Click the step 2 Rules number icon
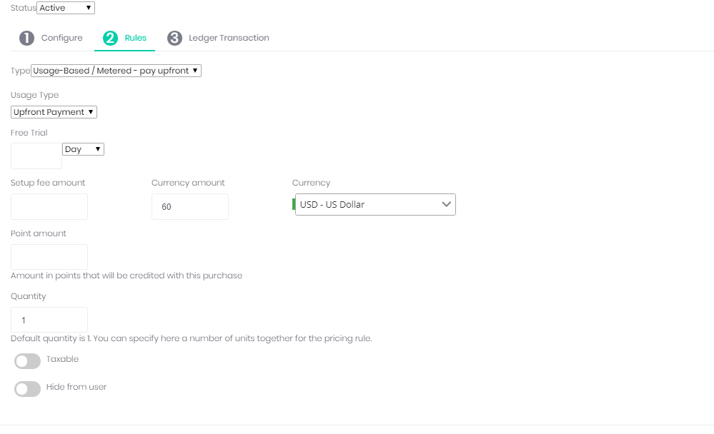The height and width of the screenshot is (434, 714). click(110, 39)
